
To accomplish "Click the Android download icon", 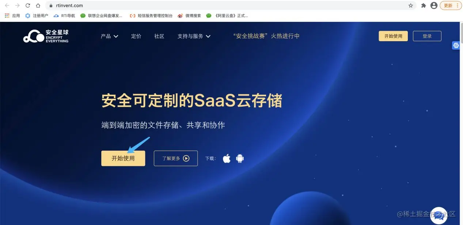I will pyautogui.click(x=240, y=158).
